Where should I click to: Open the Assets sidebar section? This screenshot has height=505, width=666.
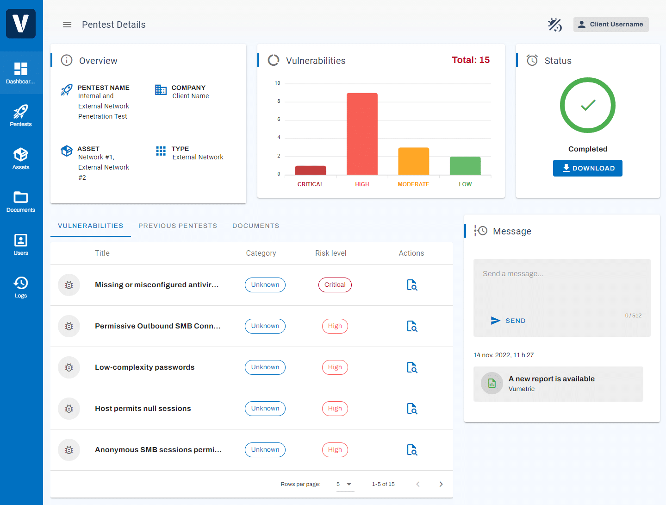(21, 158)
